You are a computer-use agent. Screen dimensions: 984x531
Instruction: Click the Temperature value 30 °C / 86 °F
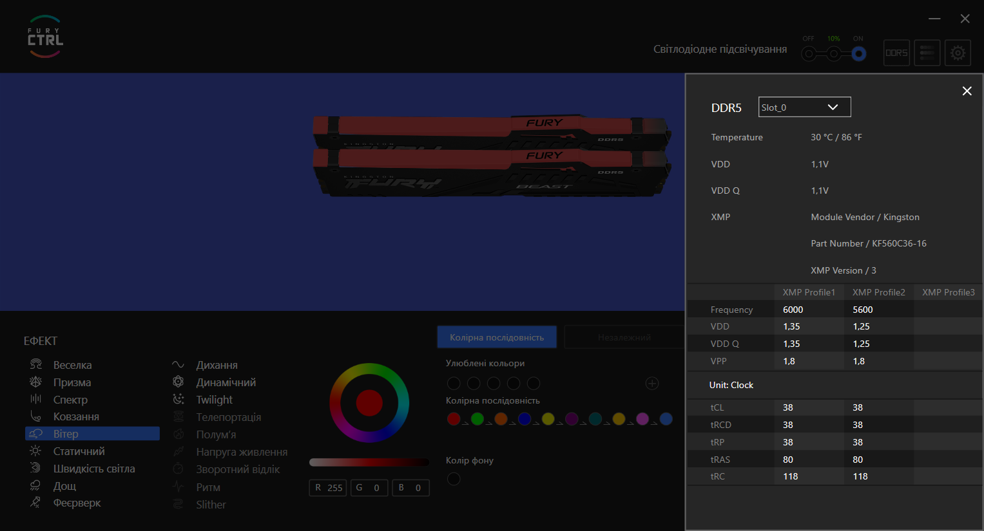836,137
